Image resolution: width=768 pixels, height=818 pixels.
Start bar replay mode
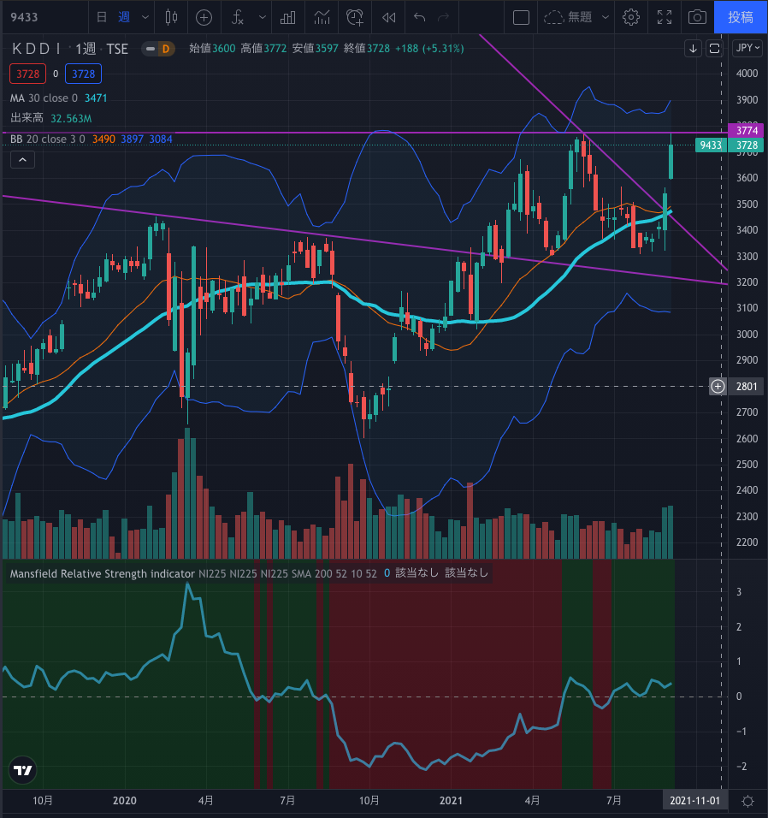click(x=388, y=17)
